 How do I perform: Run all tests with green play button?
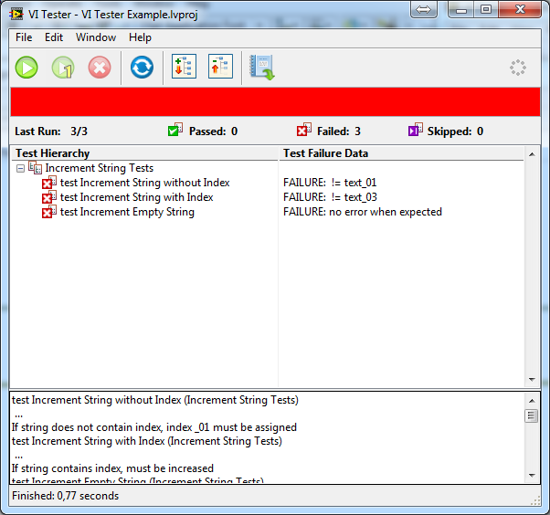26,68
